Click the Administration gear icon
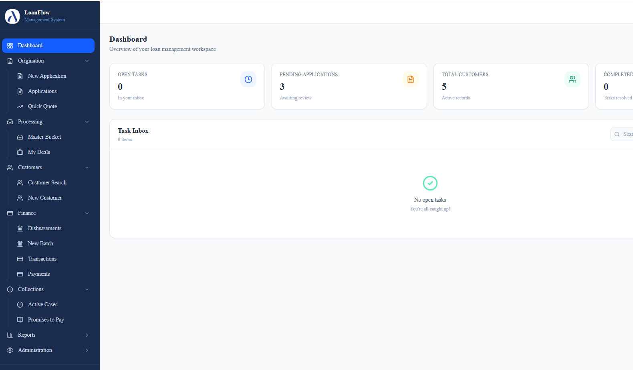The height and width of the screenshot is (370, 633). pyautogui.click(x=10, y=350)
